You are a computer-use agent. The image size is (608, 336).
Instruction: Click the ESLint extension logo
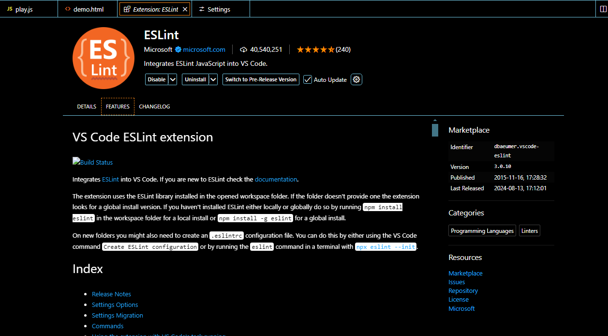[x=103, y=58]
